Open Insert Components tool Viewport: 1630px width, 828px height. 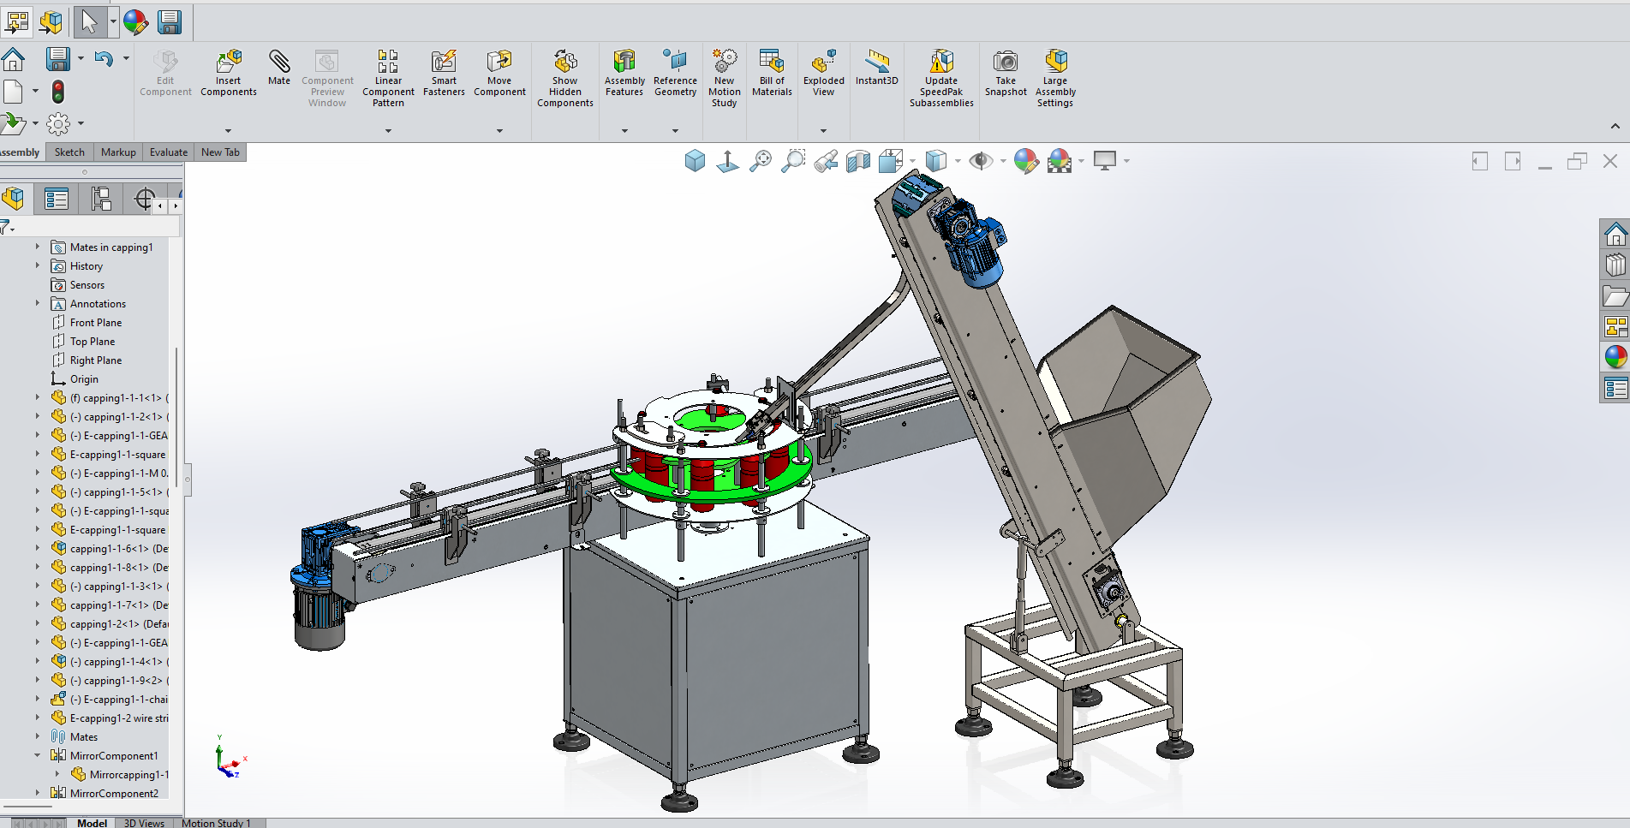[229, 73]
